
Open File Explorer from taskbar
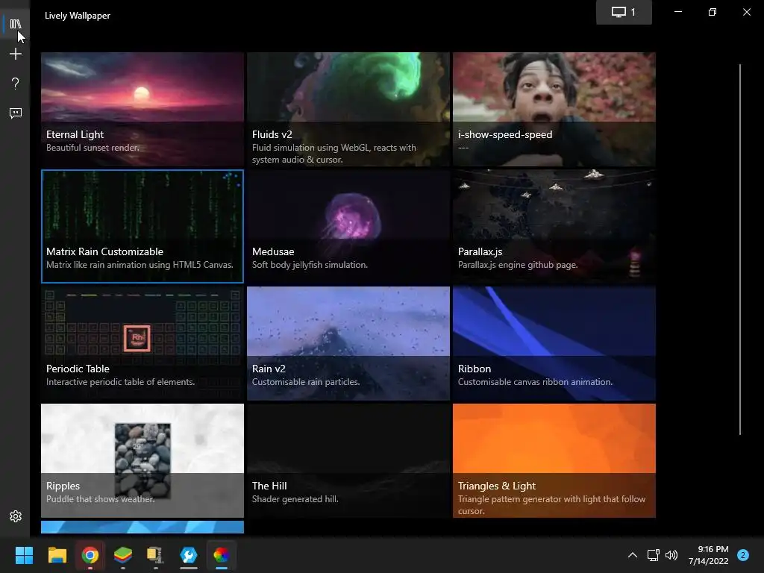[57, 555]
